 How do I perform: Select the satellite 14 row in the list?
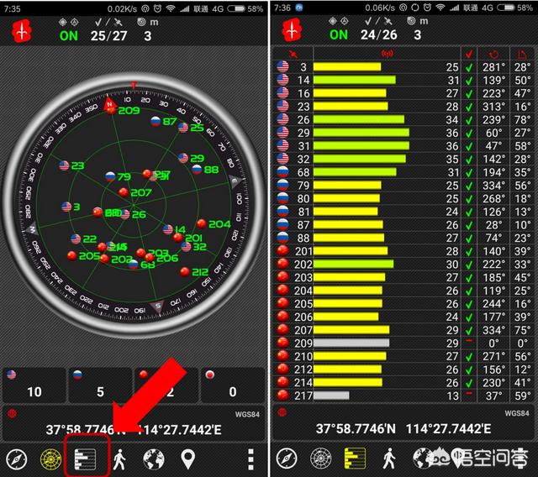[404, 80]
